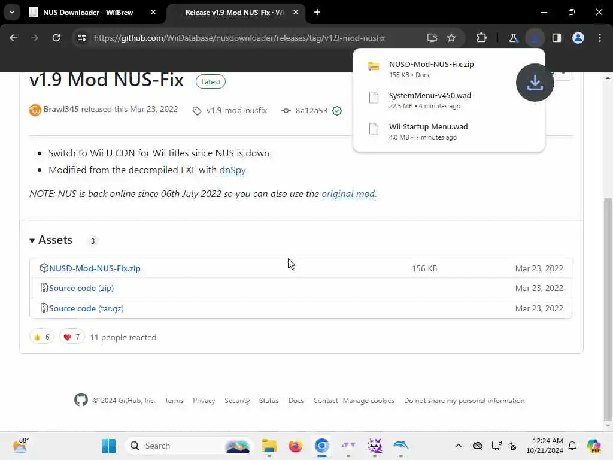Screen dimensions: 613x460
Task: Download Source code (tar.gz)
Action: coord(86,308)
